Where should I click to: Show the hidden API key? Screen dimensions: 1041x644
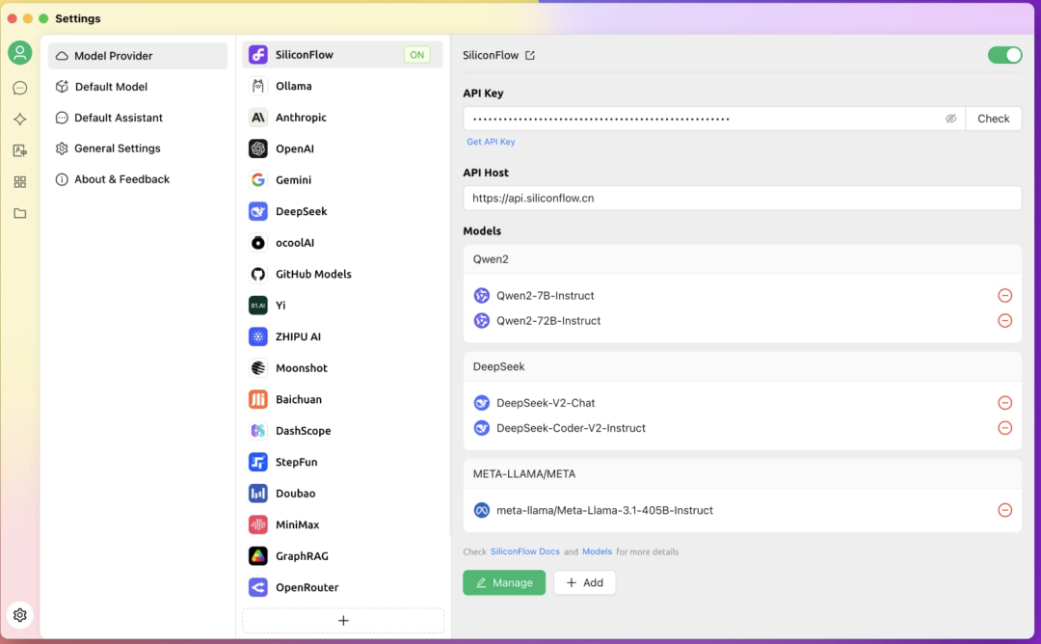point(950,119)
